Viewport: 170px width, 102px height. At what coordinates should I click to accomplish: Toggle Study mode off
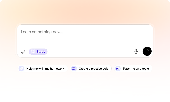38,52
